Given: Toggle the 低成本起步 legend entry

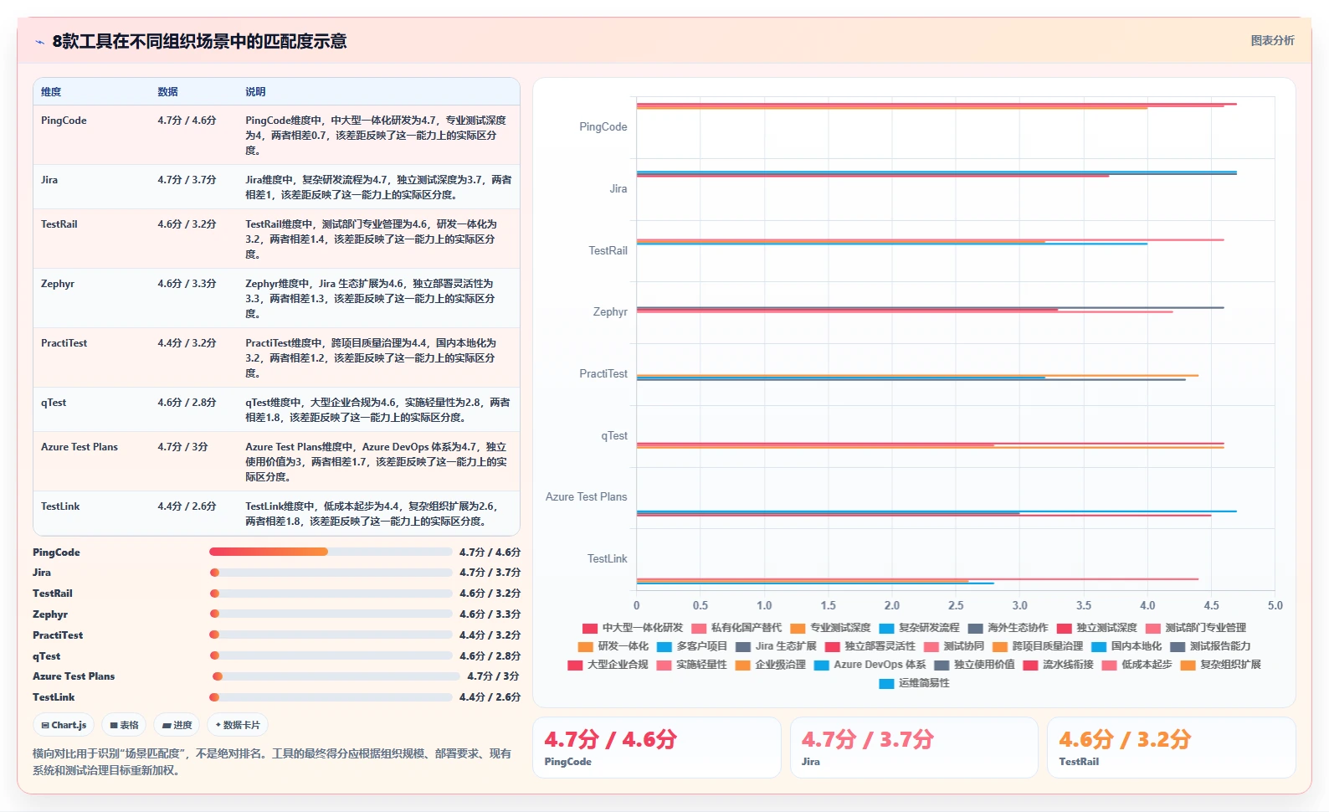Looking at the screenshot, I should pos(1137,665).
